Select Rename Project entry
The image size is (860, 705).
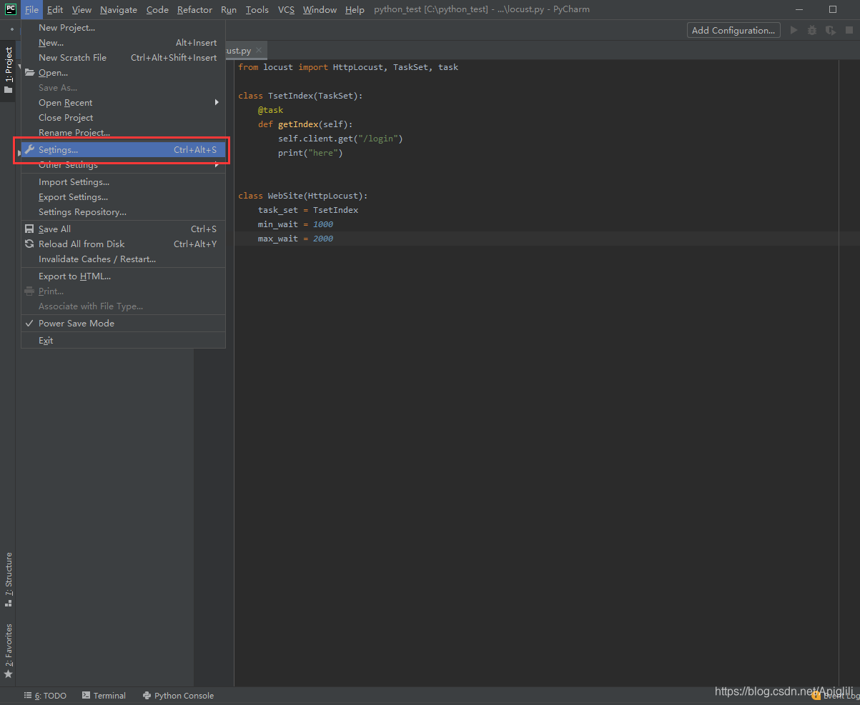point(123,133)
